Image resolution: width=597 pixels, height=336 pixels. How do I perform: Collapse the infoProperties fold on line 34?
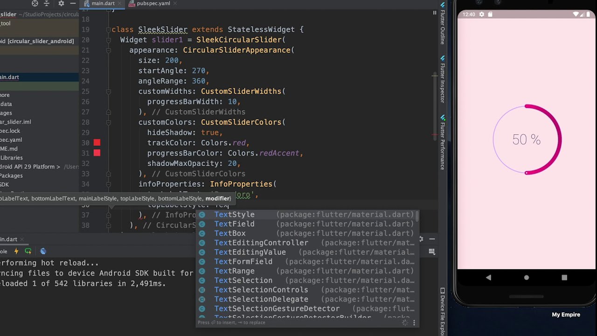(x=108, y=184)
